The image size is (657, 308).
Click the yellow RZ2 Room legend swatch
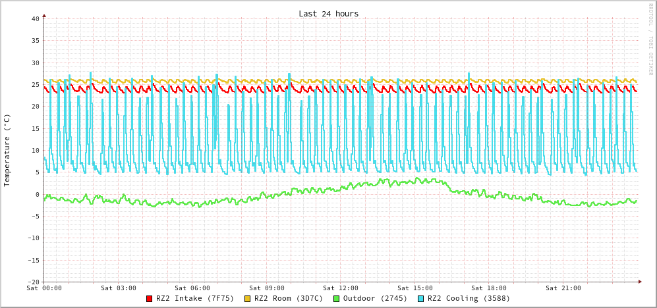click(x=247, y=299)
